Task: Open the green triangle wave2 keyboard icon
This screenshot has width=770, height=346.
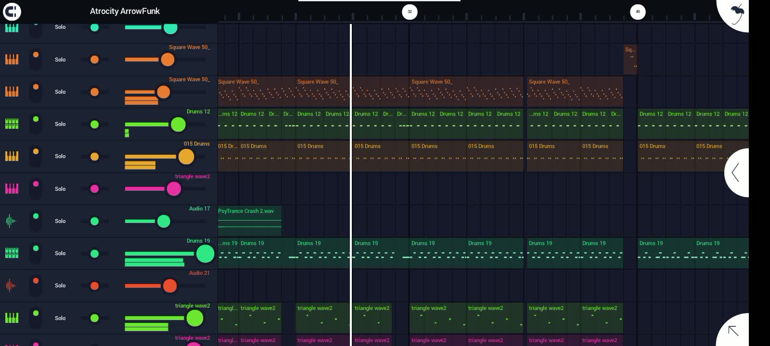Action: [x=12, y=318]
